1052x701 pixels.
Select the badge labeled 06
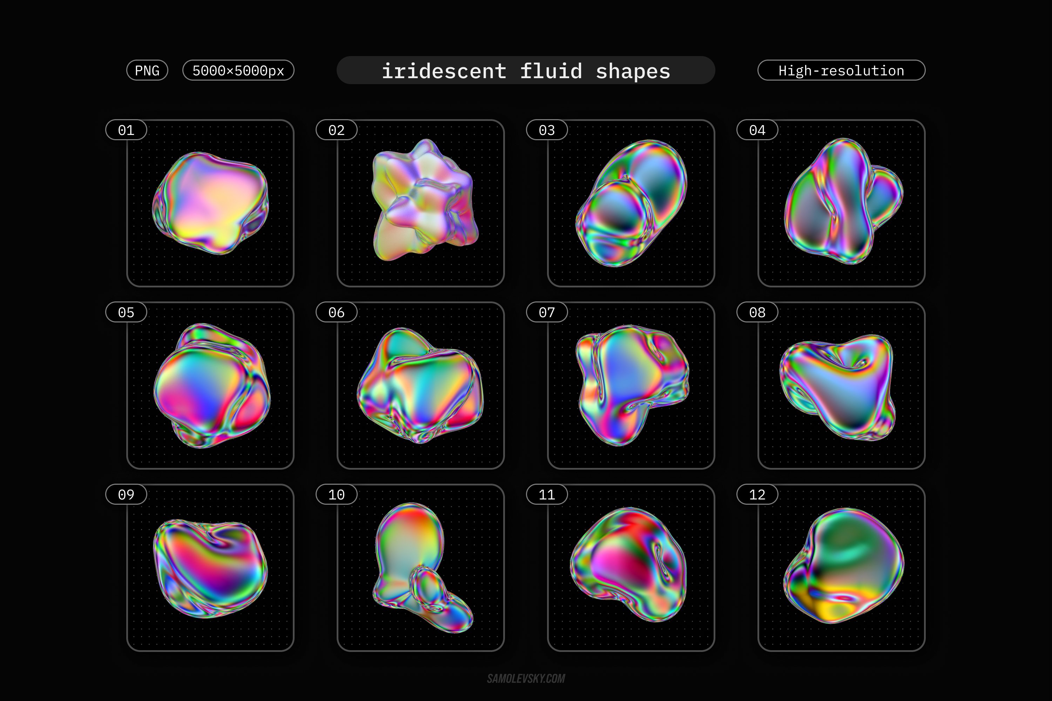(336, 313)
